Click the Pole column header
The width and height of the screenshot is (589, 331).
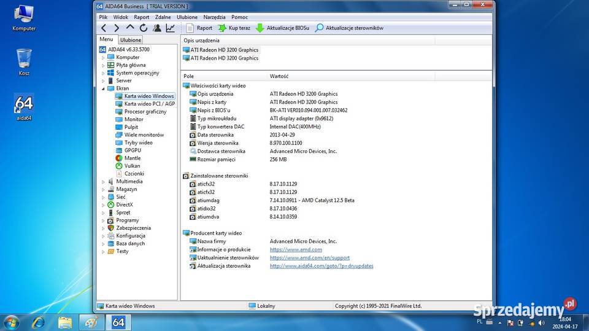pos(224,76)
